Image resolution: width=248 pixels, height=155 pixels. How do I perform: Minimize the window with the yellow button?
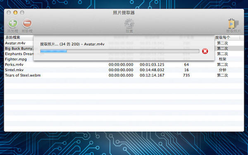coord(15,12)
